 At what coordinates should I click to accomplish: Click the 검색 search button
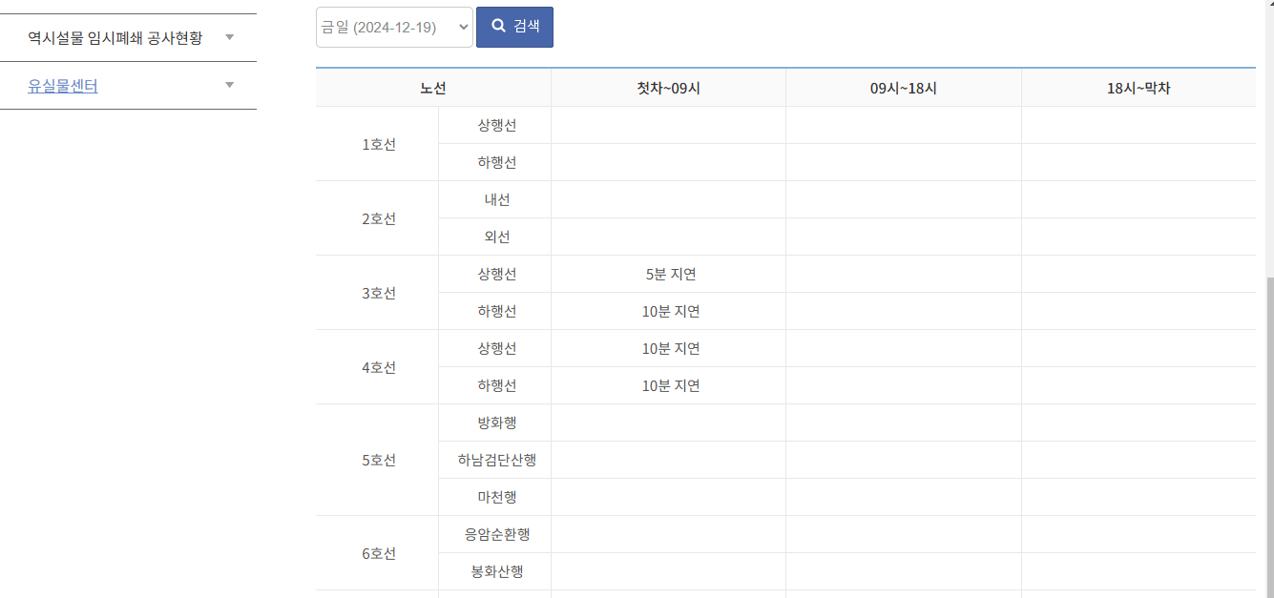(x=514, y=27)
